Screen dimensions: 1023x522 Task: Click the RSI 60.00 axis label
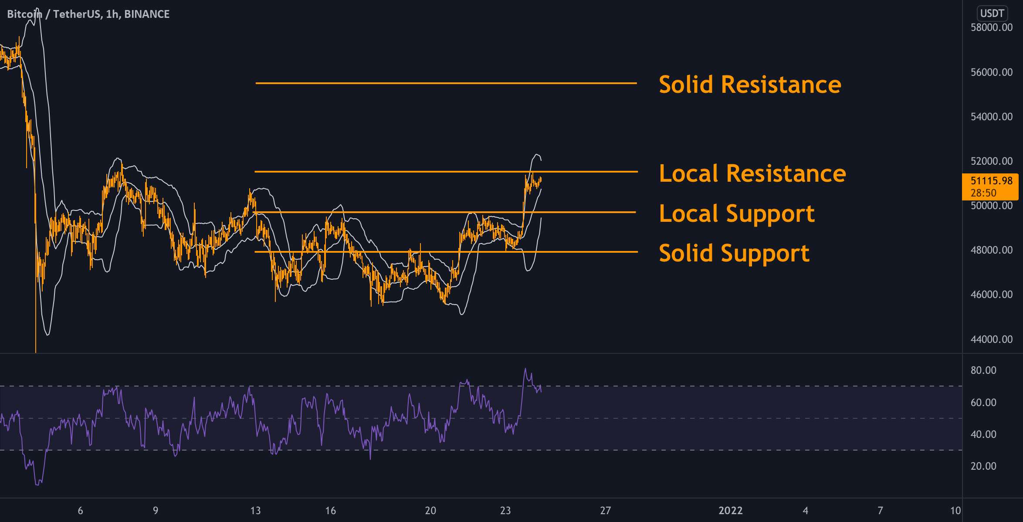pyautogui.click(x=983, y=402)
